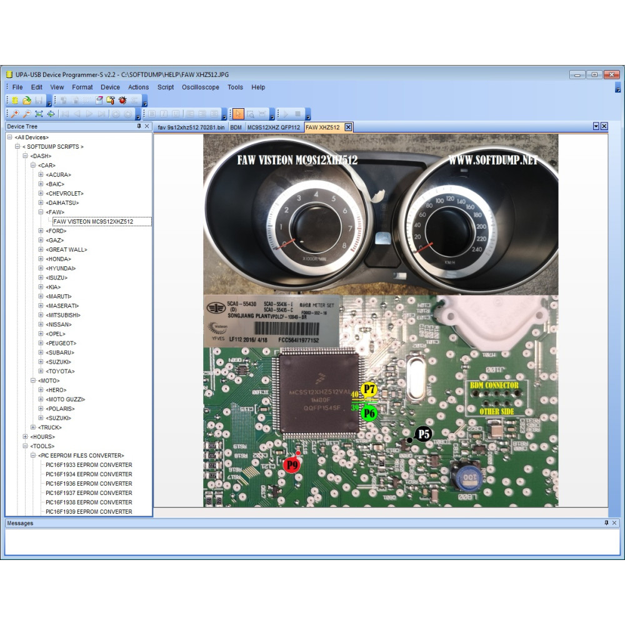Click the Open File folder icon

(x=27, y=101)
